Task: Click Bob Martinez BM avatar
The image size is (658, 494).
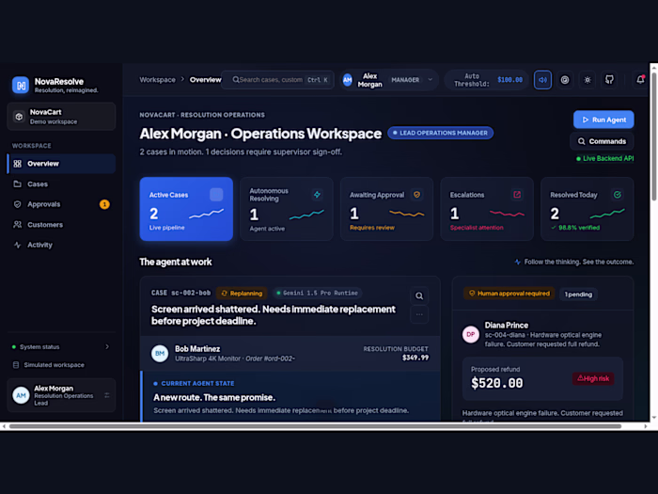Action: 160,353
